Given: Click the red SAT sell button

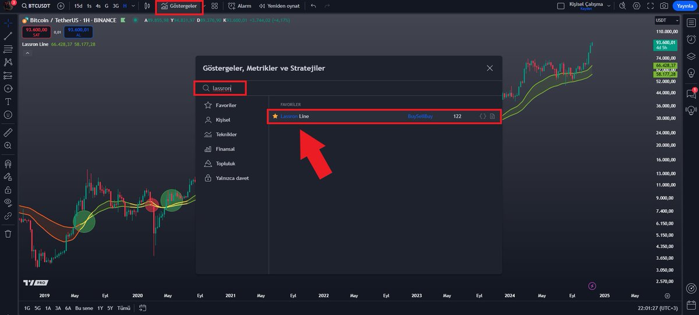Looking at the screenshot, I should (37, 31).
